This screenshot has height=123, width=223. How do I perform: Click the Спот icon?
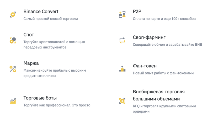[x=13, y=40]
